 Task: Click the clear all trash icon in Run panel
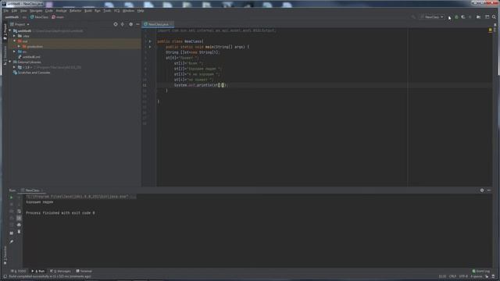(19, 232)
